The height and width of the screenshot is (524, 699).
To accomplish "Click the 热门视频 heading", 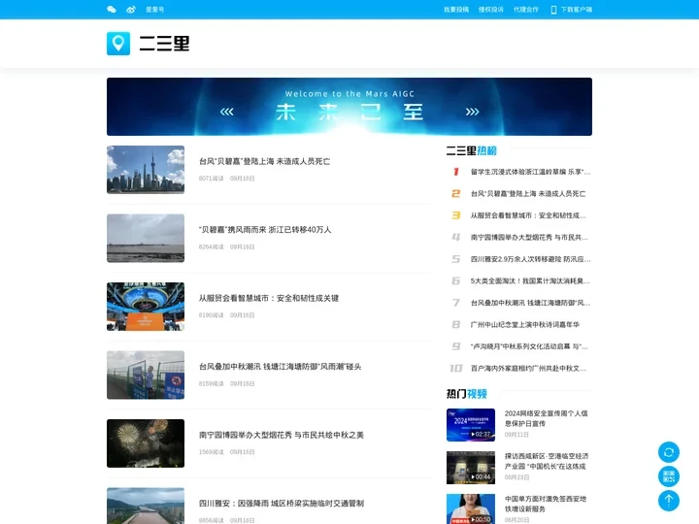I will click(x=466, y=394).
